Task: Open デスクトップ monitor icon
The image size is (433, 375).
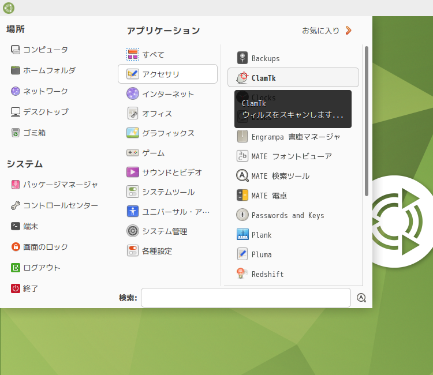Action: (x=16, y=112)
